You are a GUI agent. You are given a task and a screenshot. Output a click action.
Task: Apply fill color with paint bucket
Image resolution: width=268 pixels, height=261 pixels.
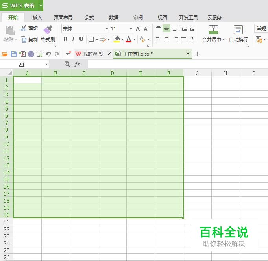click(x=117, y=39)
